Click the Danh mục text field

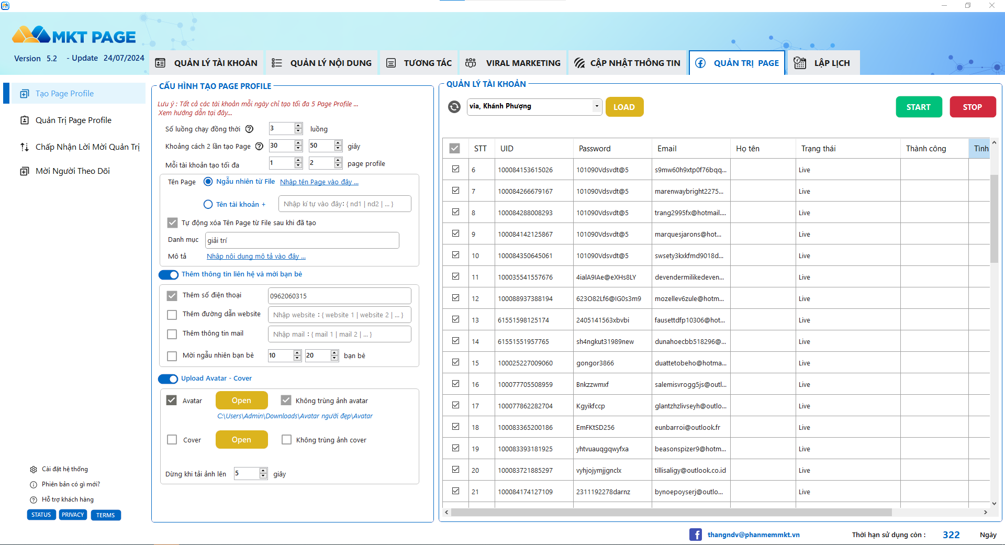301,240
